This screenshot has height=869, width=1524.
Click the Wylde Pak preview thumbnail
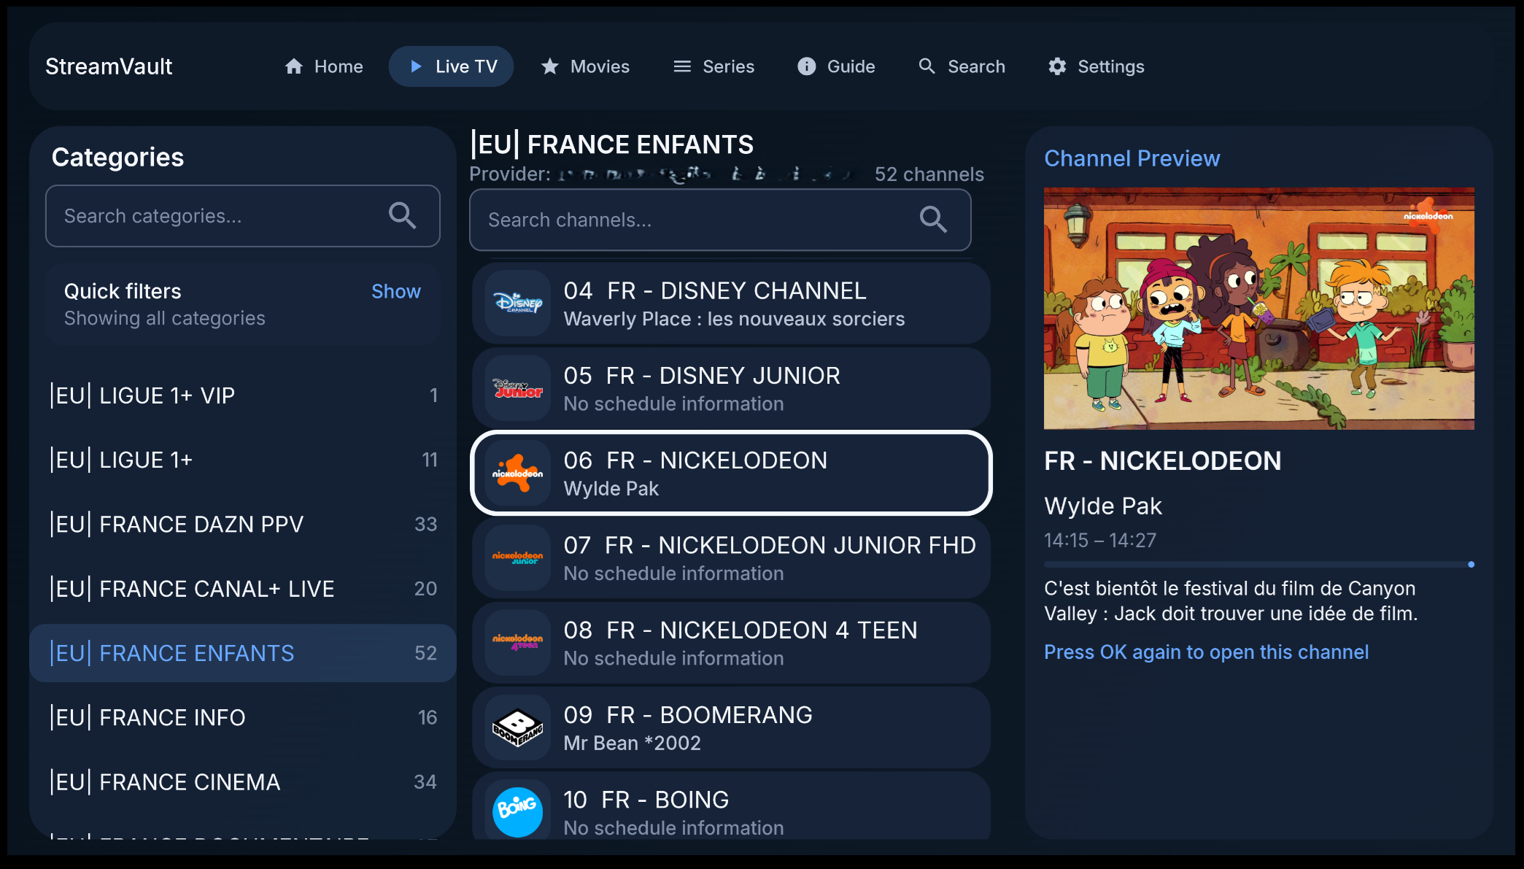pos(1259,308)
